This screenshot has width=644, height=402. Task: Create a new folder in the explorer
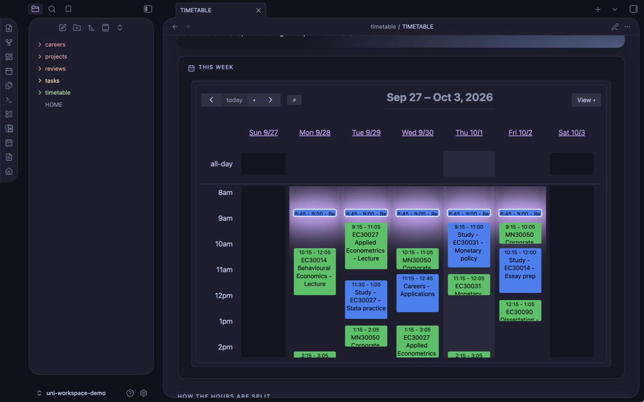pyautogui.click(x=77, y=28)
